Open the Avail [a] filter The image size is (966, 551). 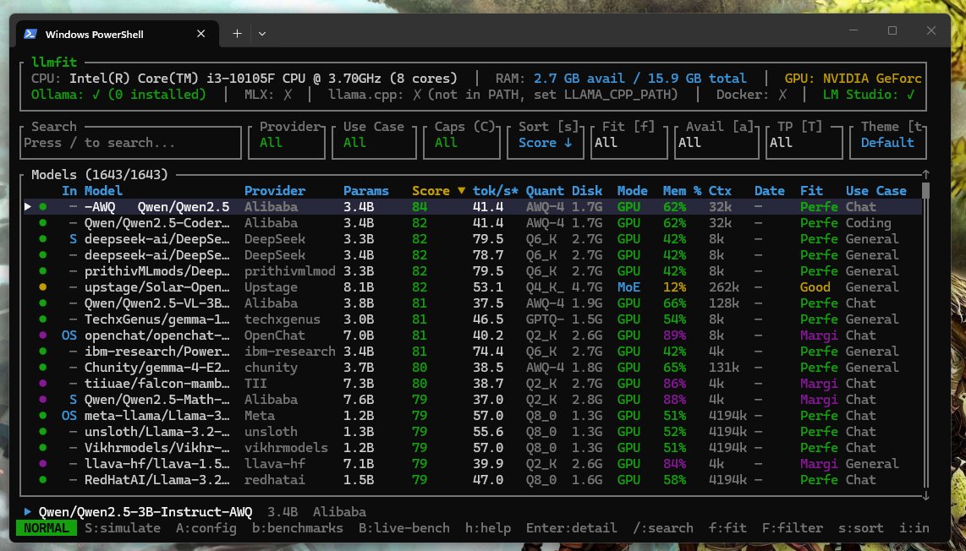pyautogui.click(x=716, y=143)
